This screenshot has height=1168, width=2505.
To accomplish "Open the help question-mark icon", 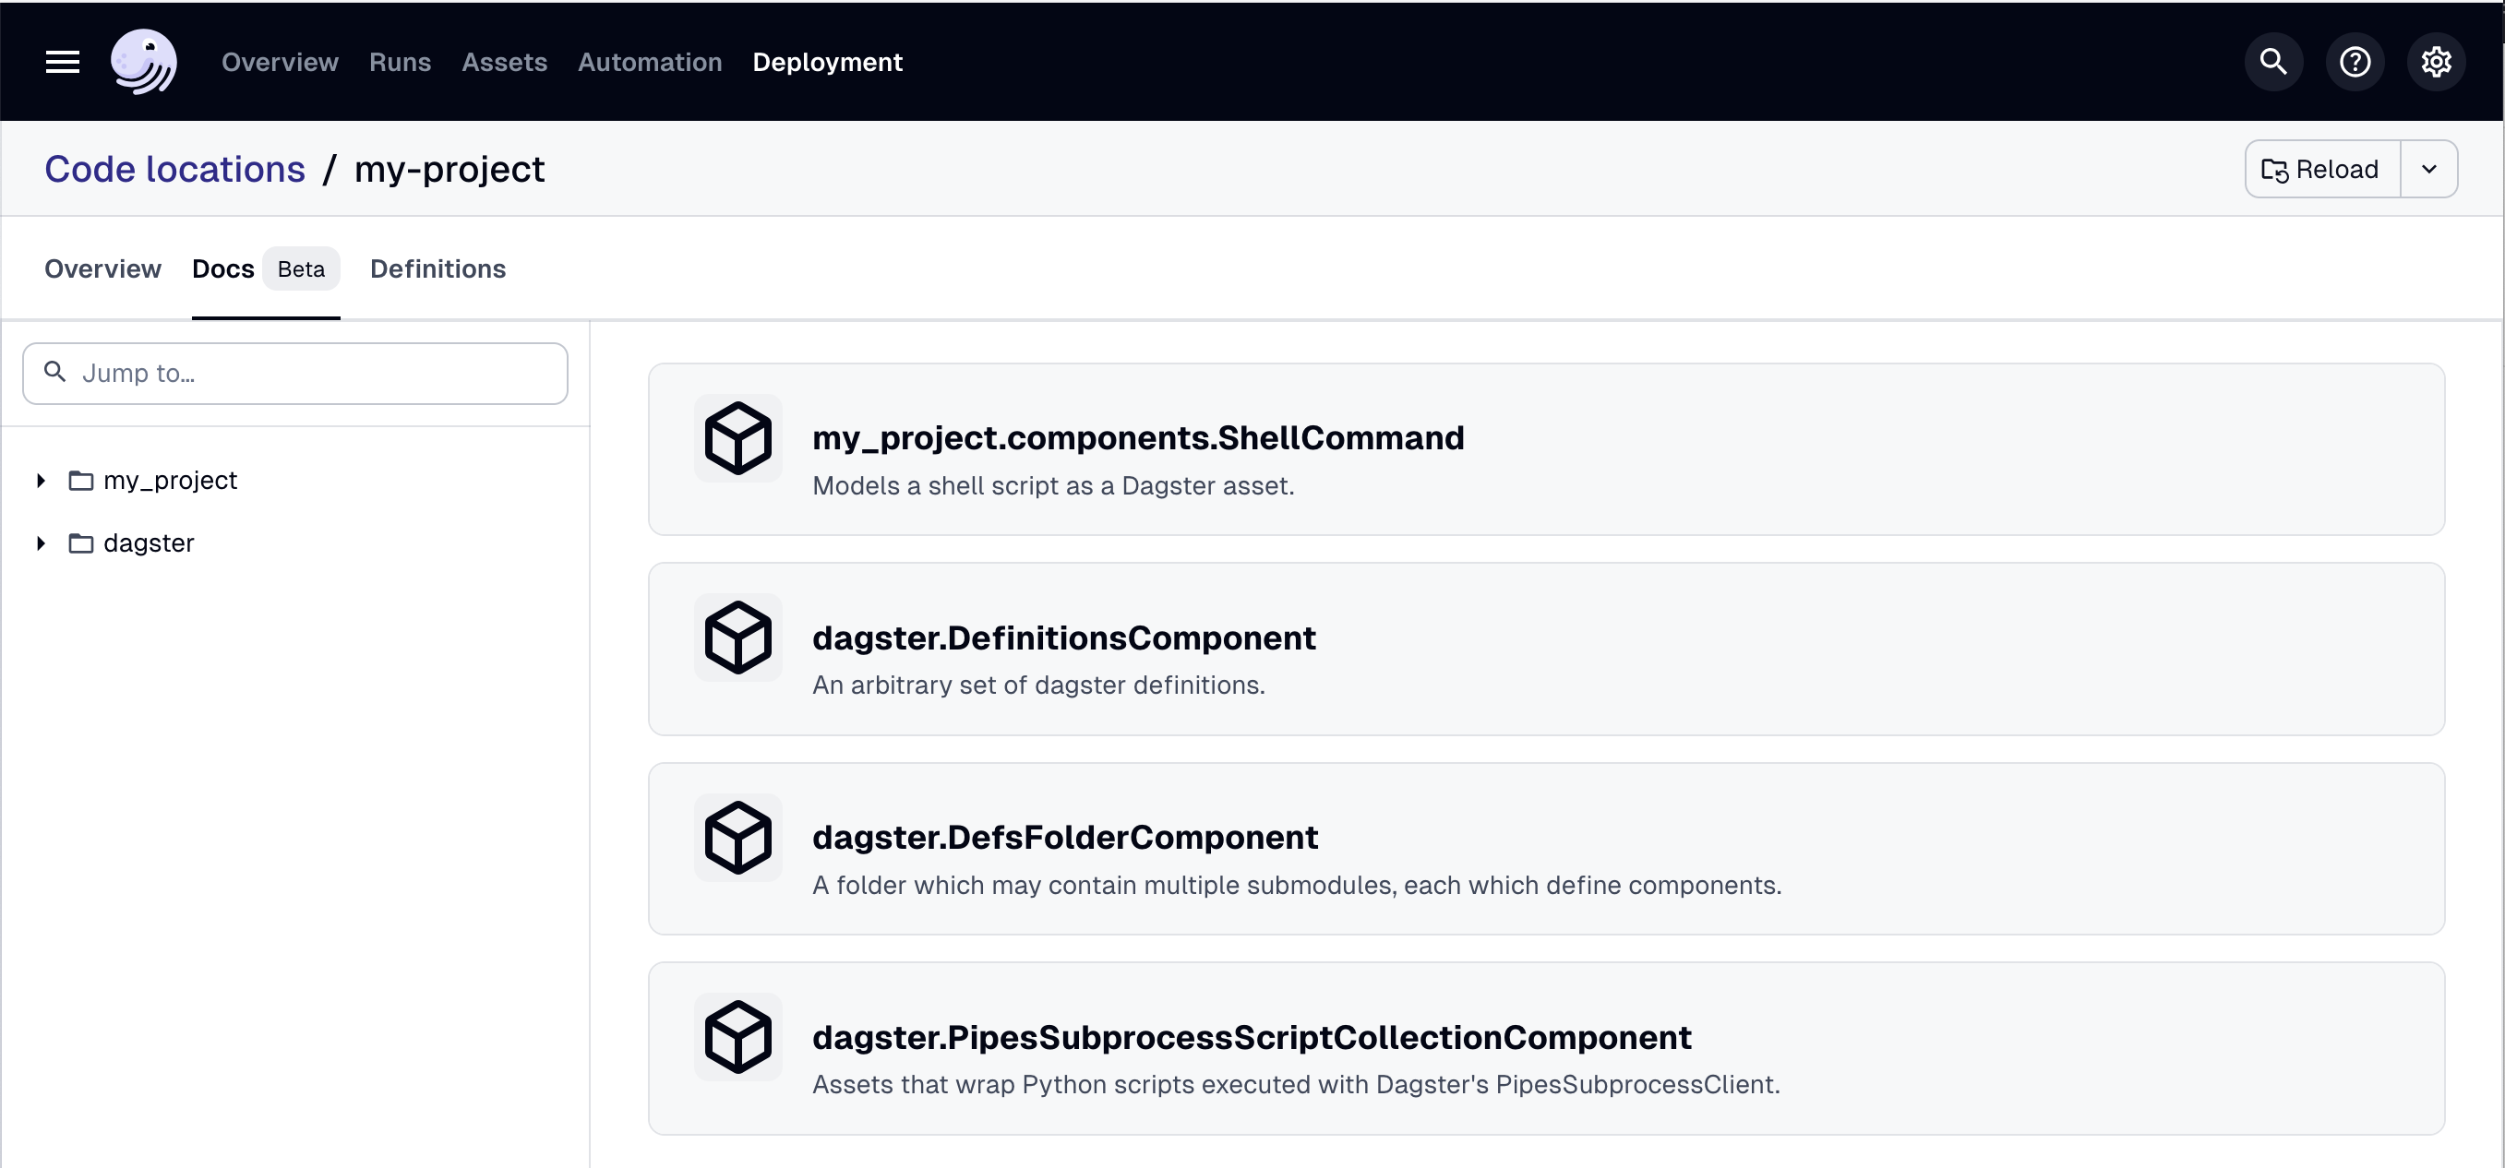I will point(2355,61).
